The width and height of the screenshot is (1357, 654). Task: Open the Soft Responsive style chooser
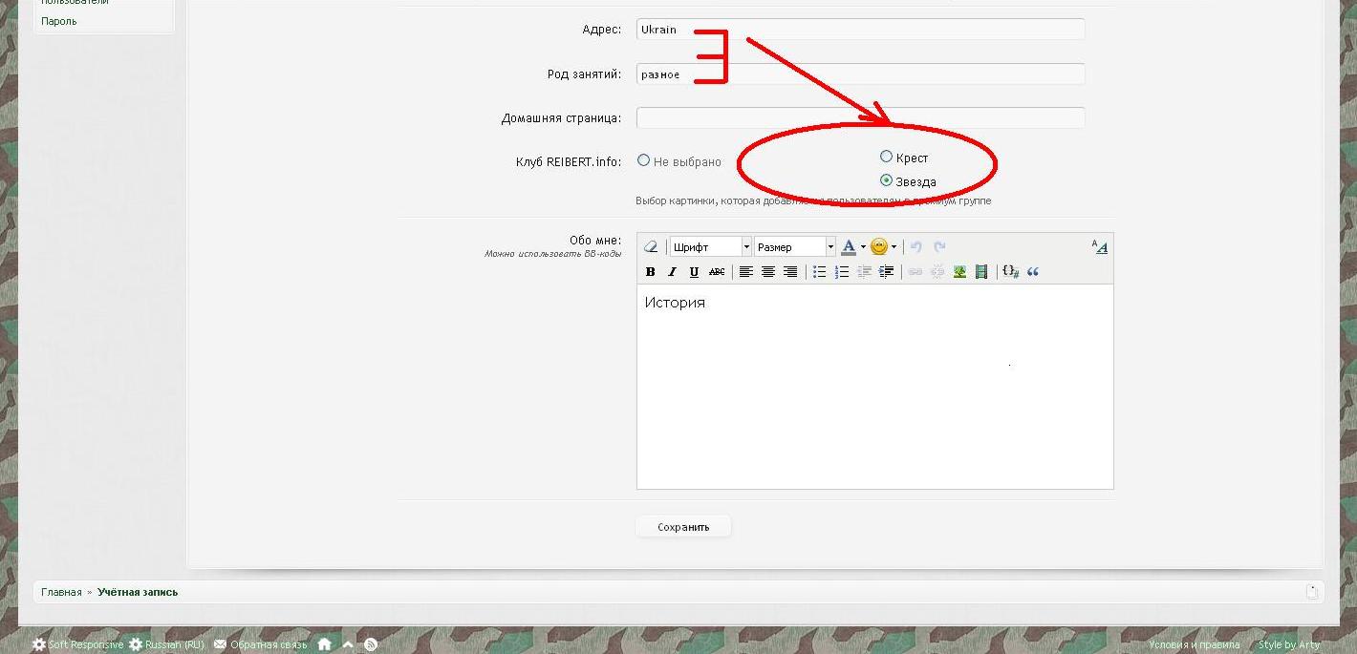pyautogui.click(x=77, y=644)
